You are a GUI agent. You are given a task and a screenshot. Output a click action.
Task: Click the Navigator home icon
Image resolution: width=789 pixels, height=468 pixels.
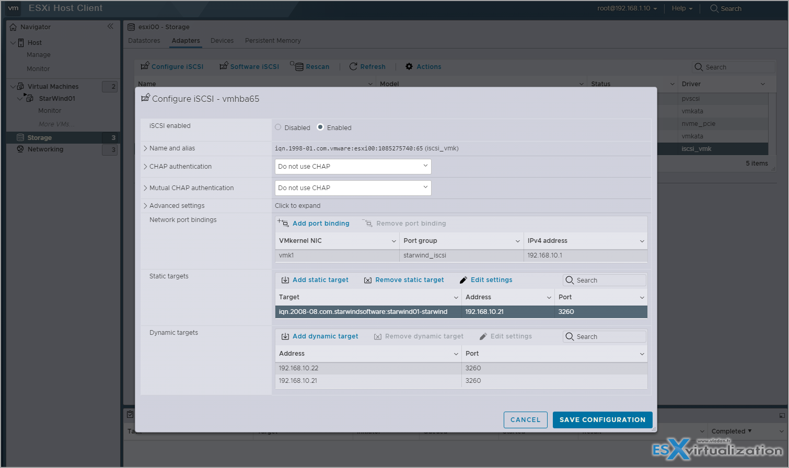pos(13,27)
